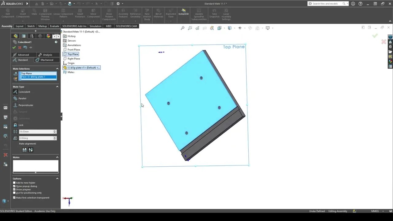Image resolution: width=393 pixels, height=221 pixels.
Task: Toggle Make first selection transparent checkbox
Action: coord(14,198)
